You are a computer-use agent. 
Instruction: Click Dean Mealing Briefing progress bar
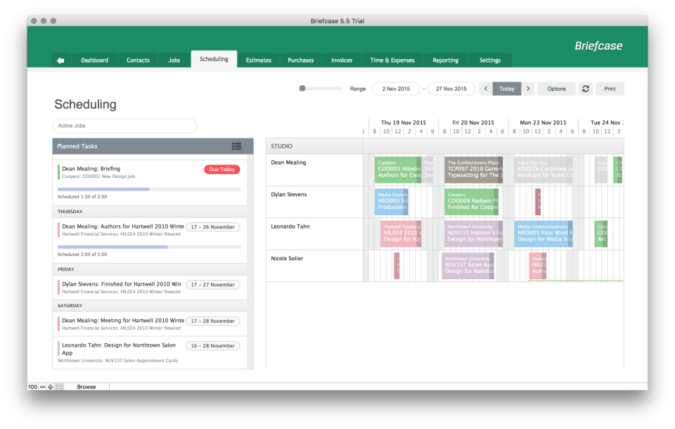[149, 189]
